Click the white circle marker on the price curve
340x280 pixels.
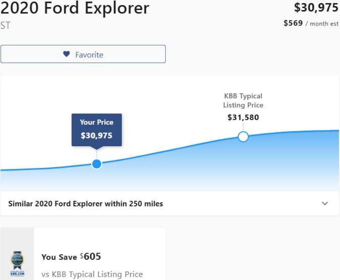pyautogui.click(x=243, y=136)
